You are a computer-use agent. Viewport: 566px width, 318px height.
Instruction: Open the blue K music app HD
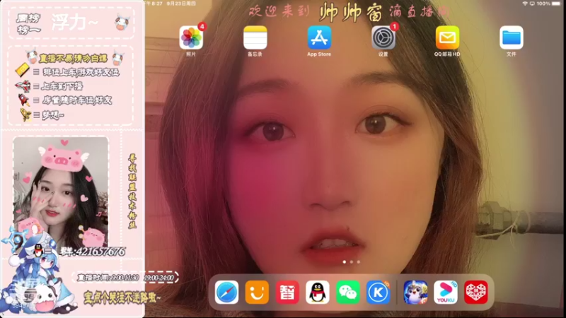tap(379, 292)
